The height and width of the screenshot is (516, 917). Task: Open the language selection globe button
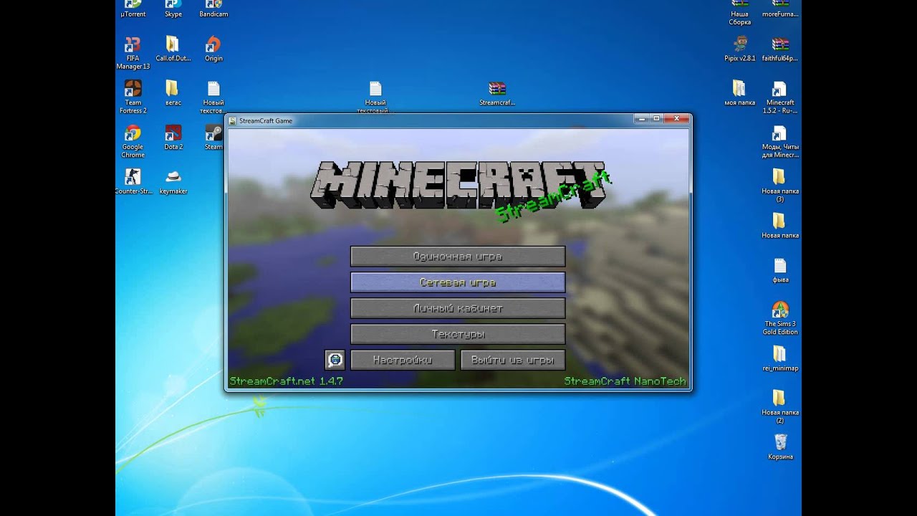335,360
